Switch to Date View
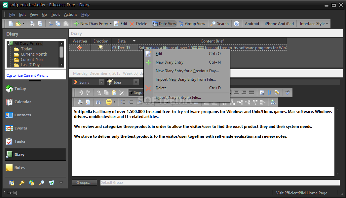Screen dimensions: 346x198 coord(164,23)
